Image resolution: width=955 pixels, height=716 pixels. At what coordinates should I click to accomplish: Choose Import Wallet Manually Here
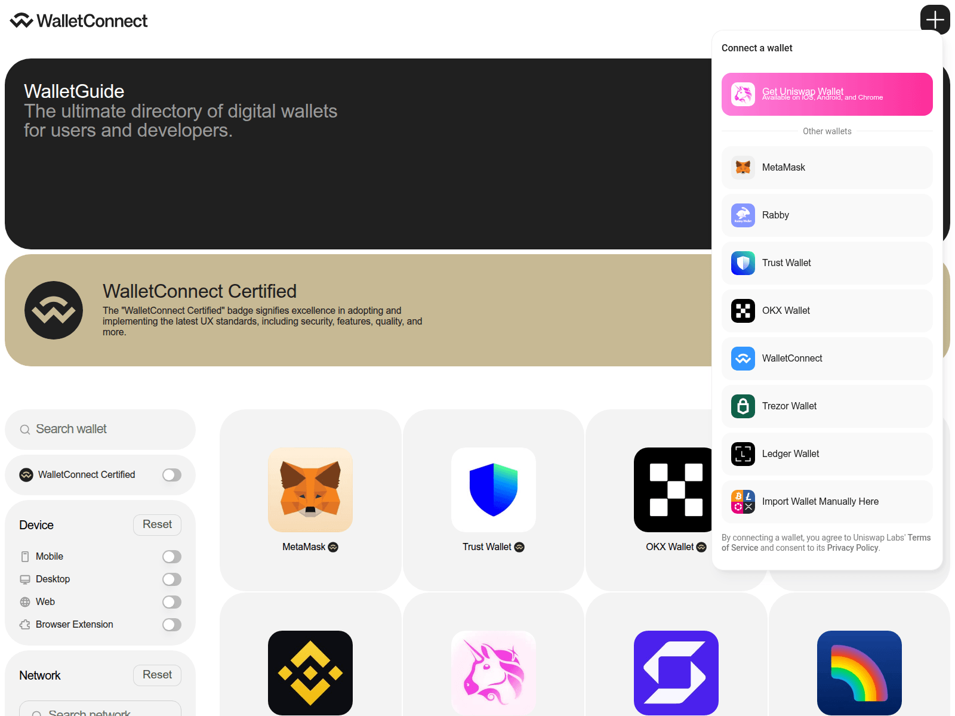(827, 502)
